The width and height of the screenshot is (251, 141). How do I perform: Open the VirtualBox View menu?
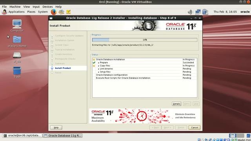[26, 7]
